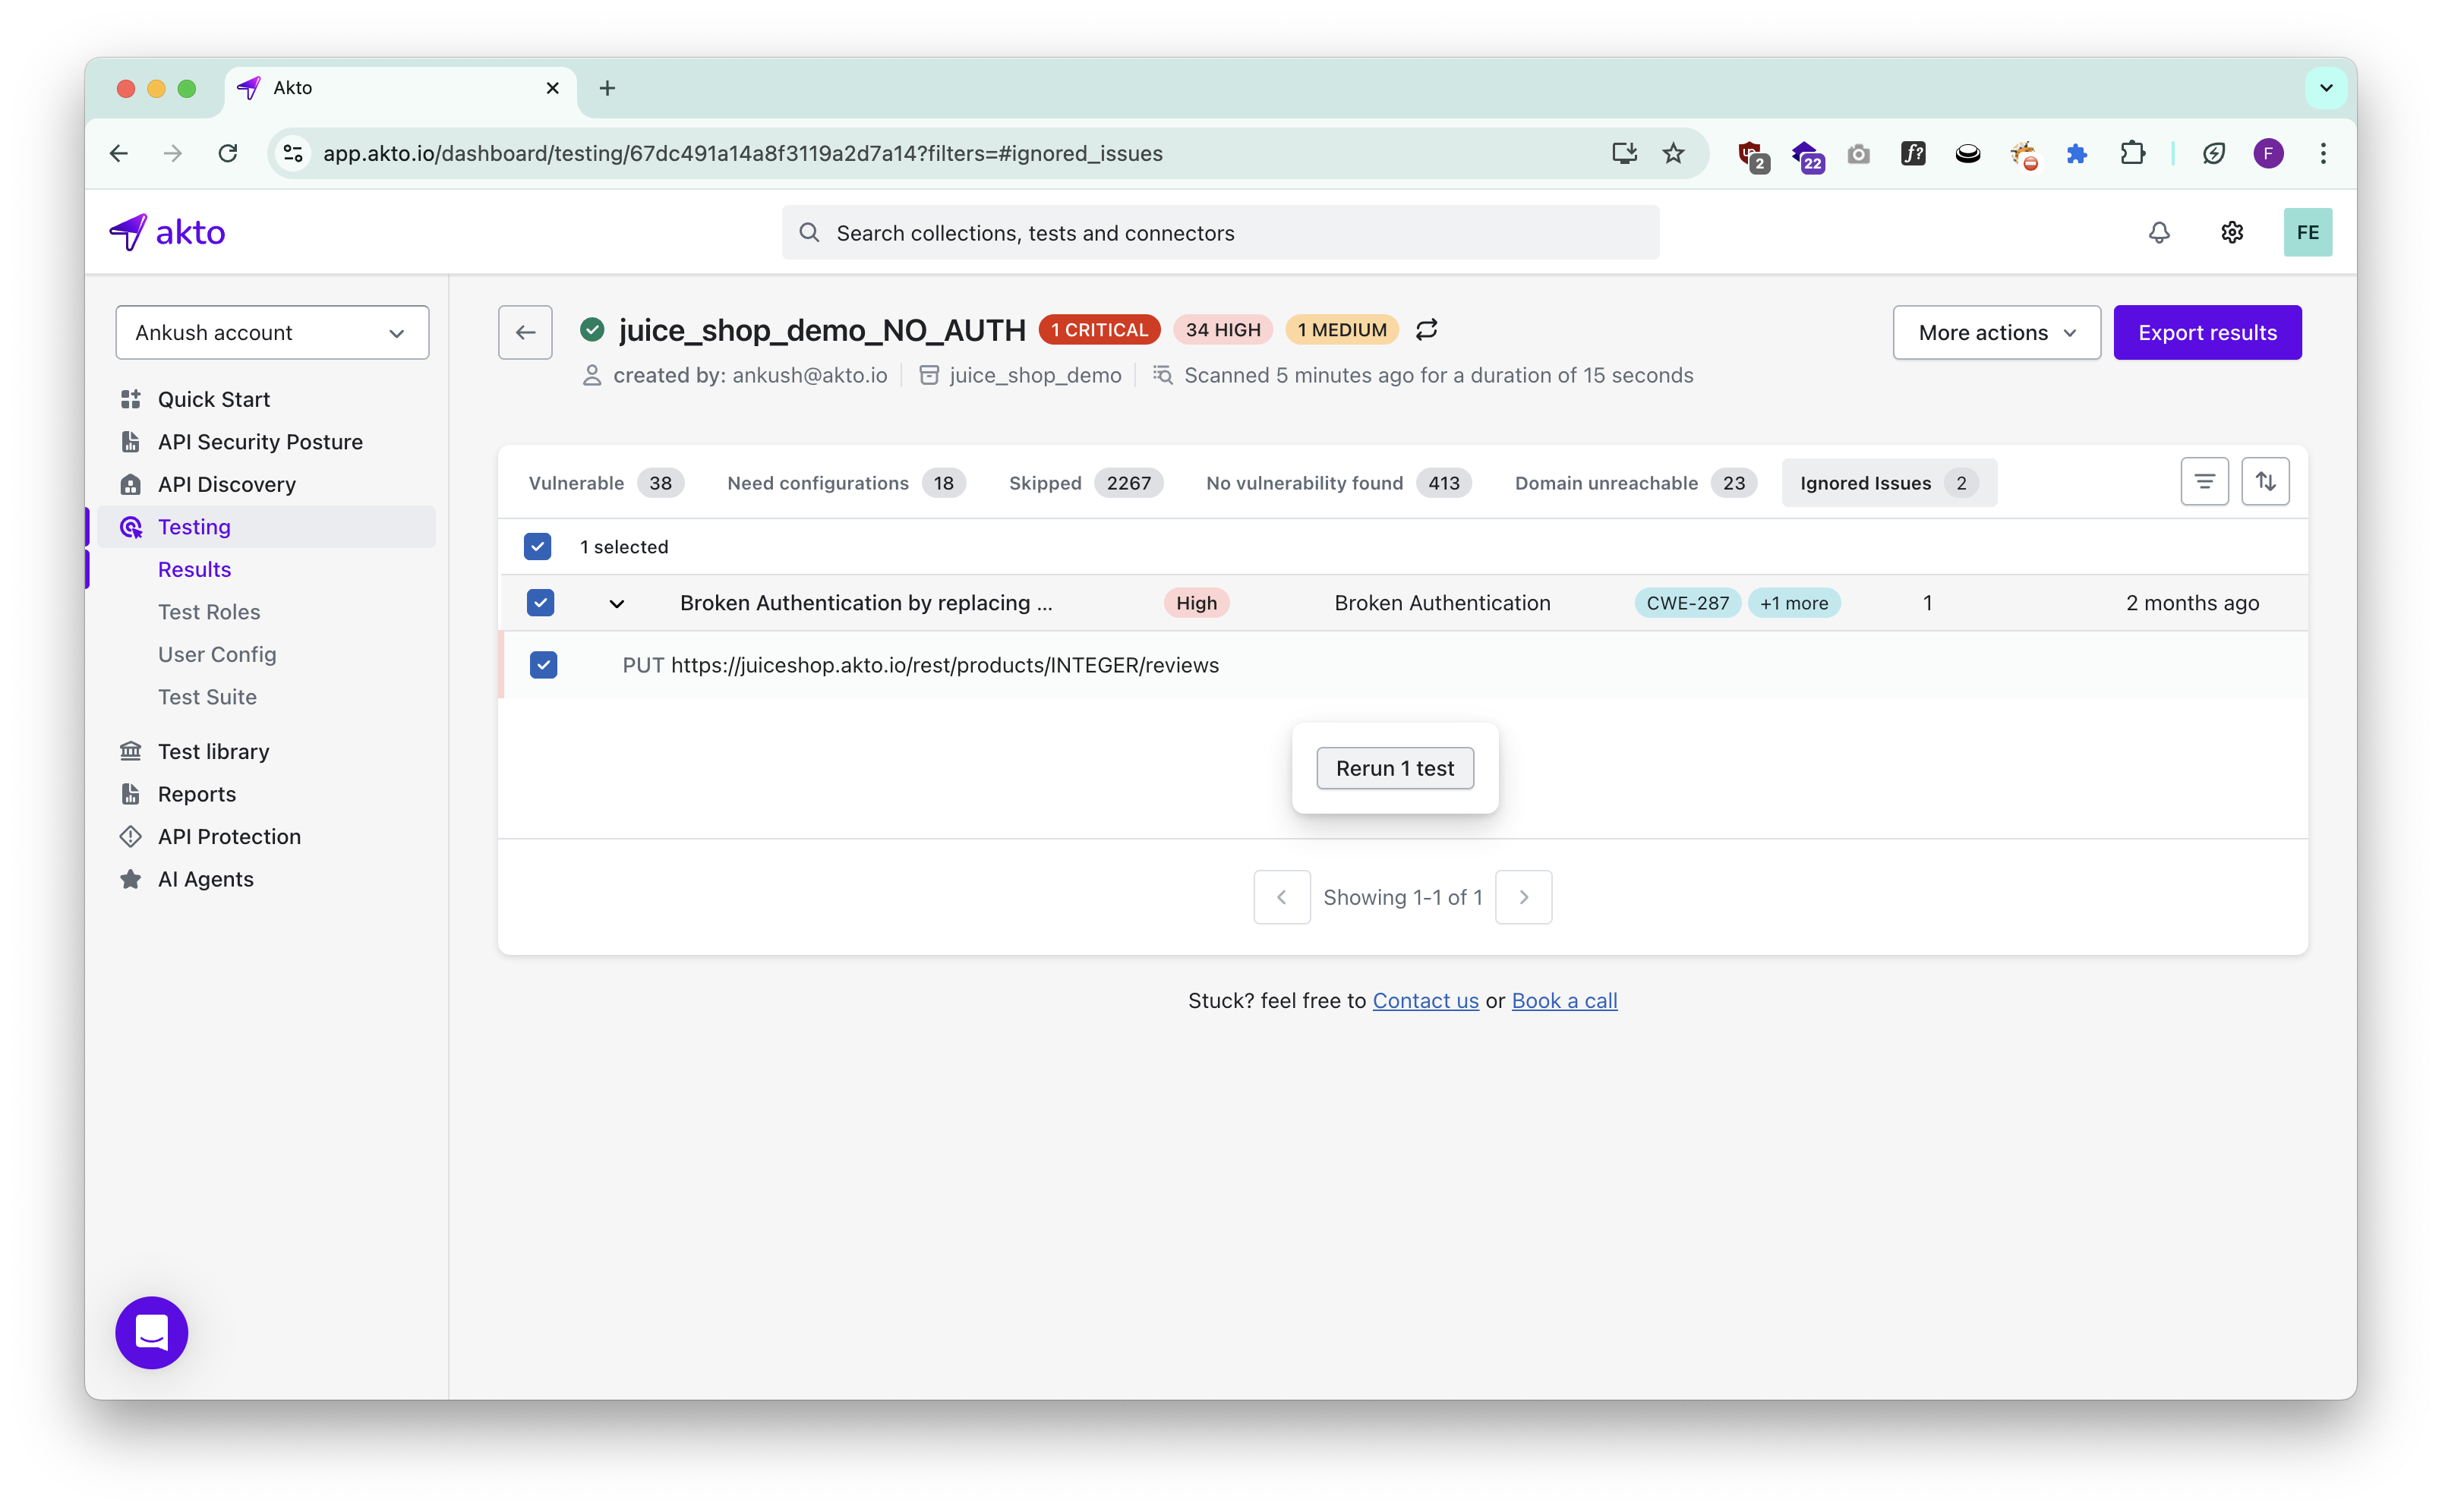Click the re-run refresh icon beside severity badges

[x=1427, y=329]
